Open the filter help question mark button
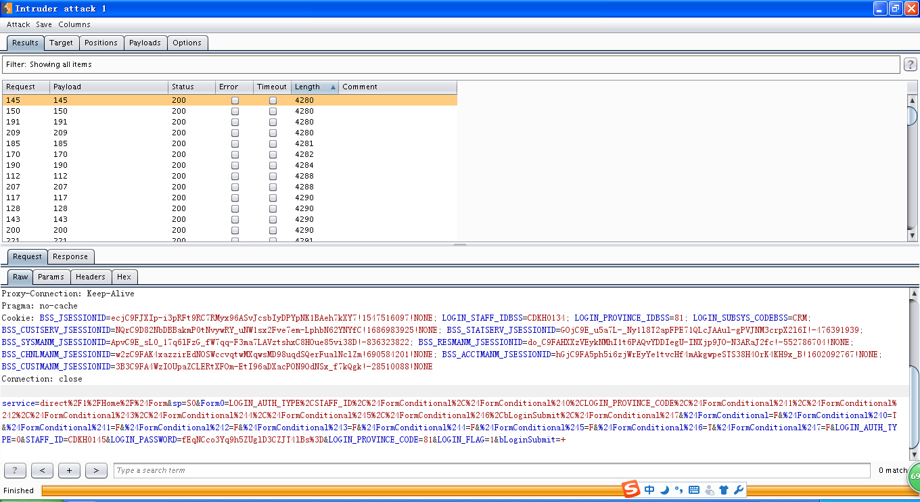 click(x=911, y=64)
